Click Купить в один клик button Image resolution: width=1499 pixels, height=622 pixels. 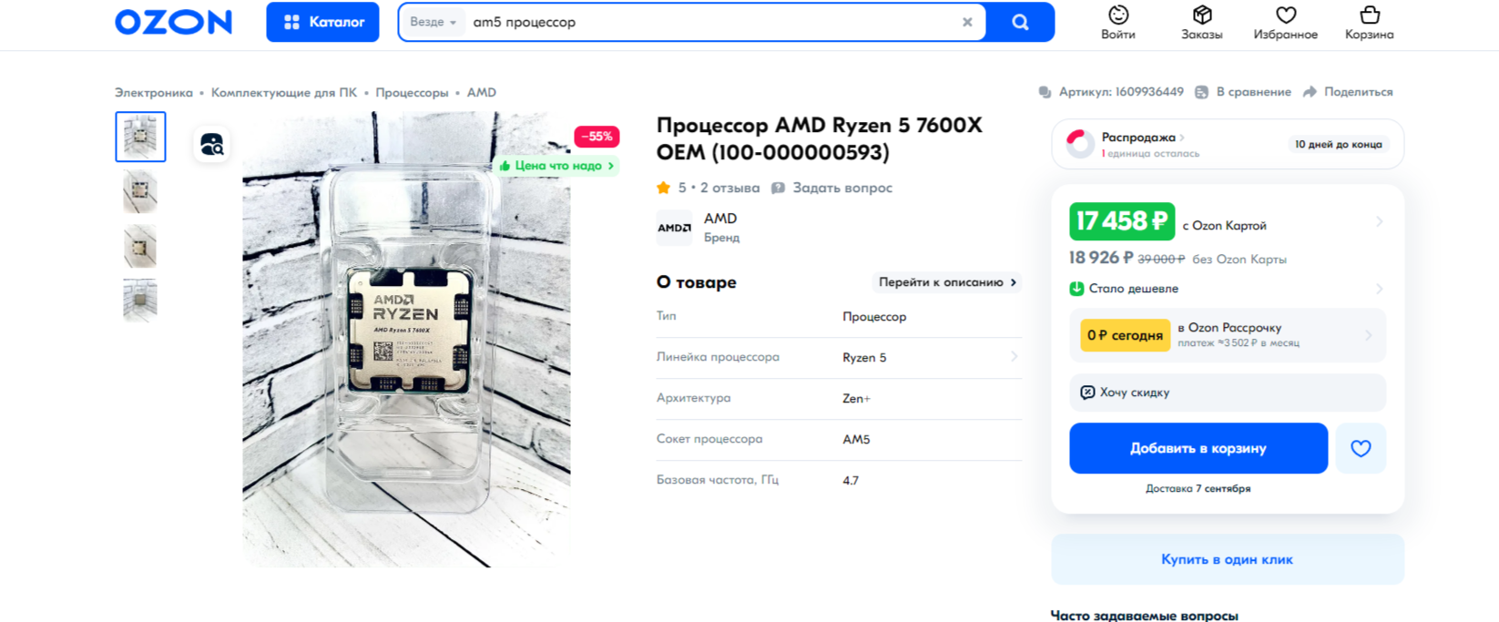(x=1228, y=559)
